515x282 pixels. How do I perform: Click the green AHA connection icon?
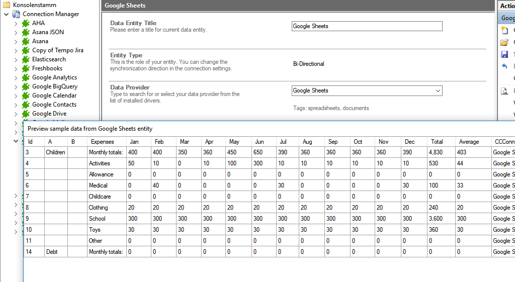coord(26,23)
